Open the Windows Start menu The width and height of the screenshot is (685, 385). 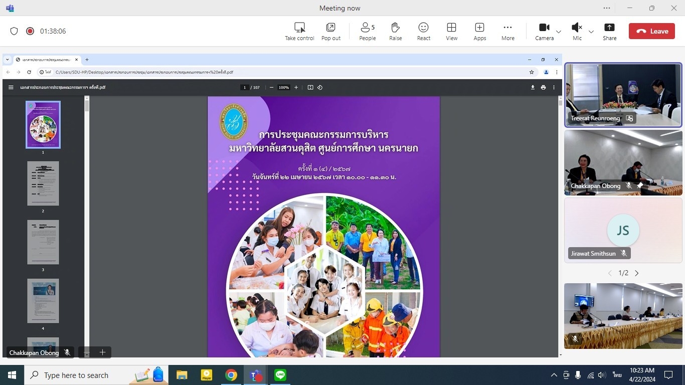(12, 375)
